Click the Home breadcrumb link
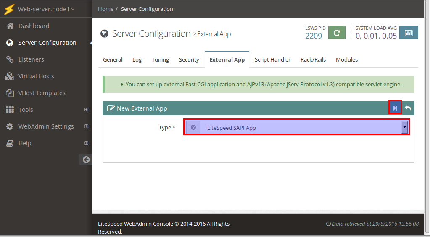Image resolution: width=430 pixels, height=237 pixels. [x=106, y=9]
